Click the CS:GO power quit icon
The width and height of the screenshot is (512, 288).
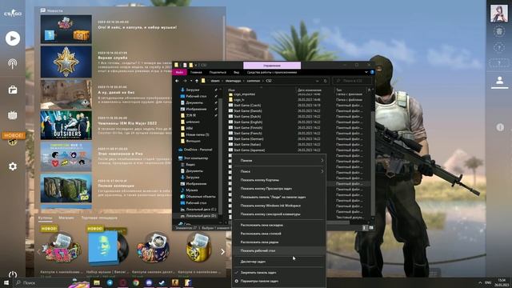[13, 274]
